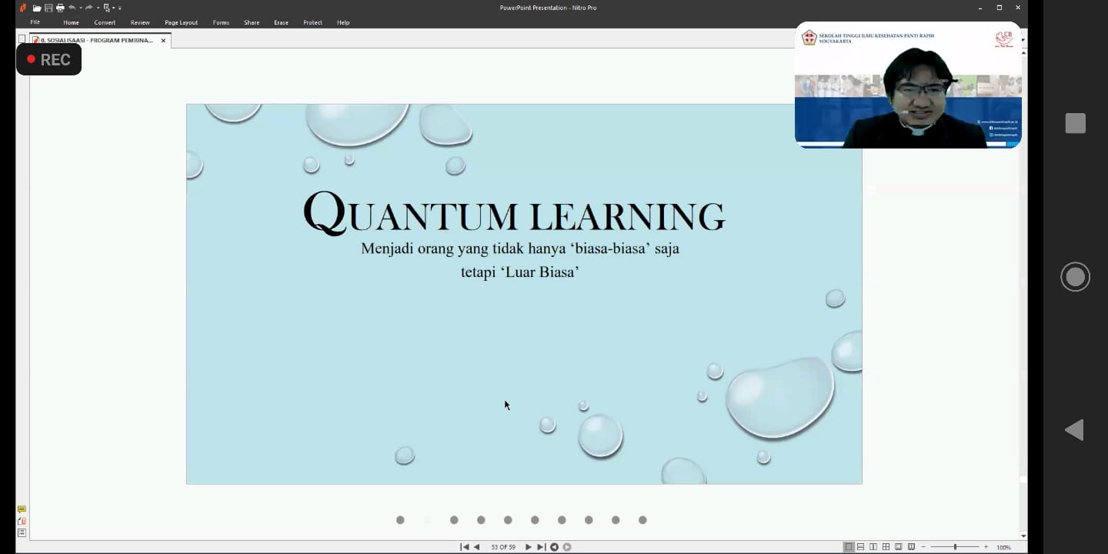The height and width of the screenshot is (554, 1108).
Task: Close the SOSIALISAASI document tab
Action: (x=163, y=40)
